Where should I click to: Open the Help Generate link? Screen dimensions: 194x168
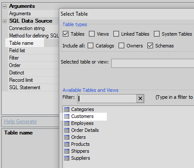pyautogui.click(x=20, y=121)
